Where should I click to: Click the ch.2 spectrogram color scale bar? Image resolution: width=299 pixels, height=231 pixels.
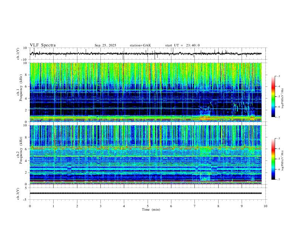point(273,159)
